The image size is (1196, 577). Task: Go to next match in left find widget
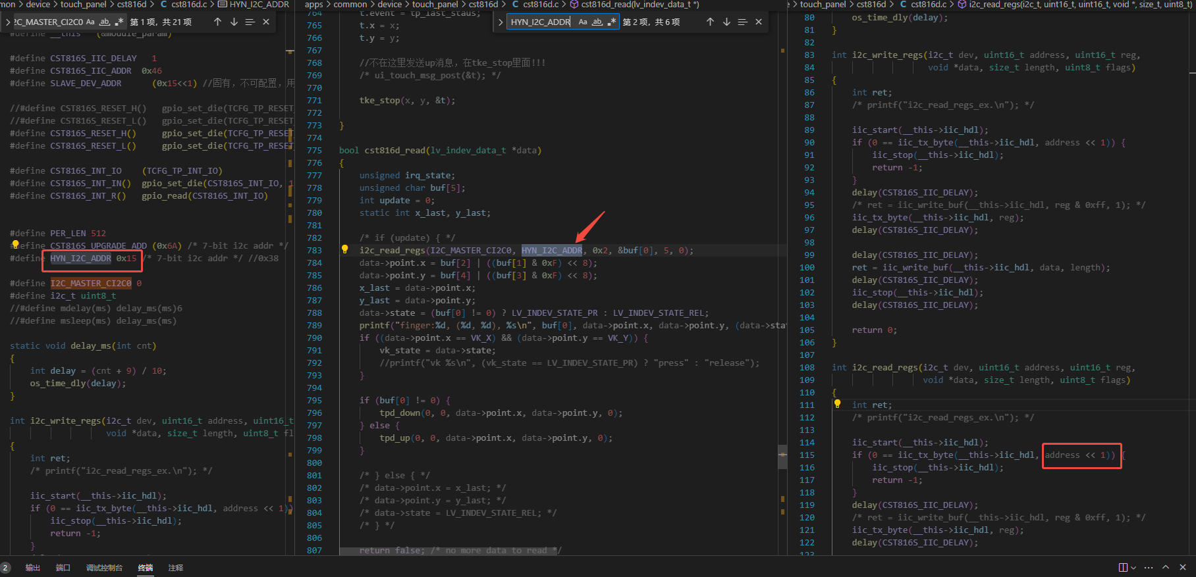(x=234, y=22)
